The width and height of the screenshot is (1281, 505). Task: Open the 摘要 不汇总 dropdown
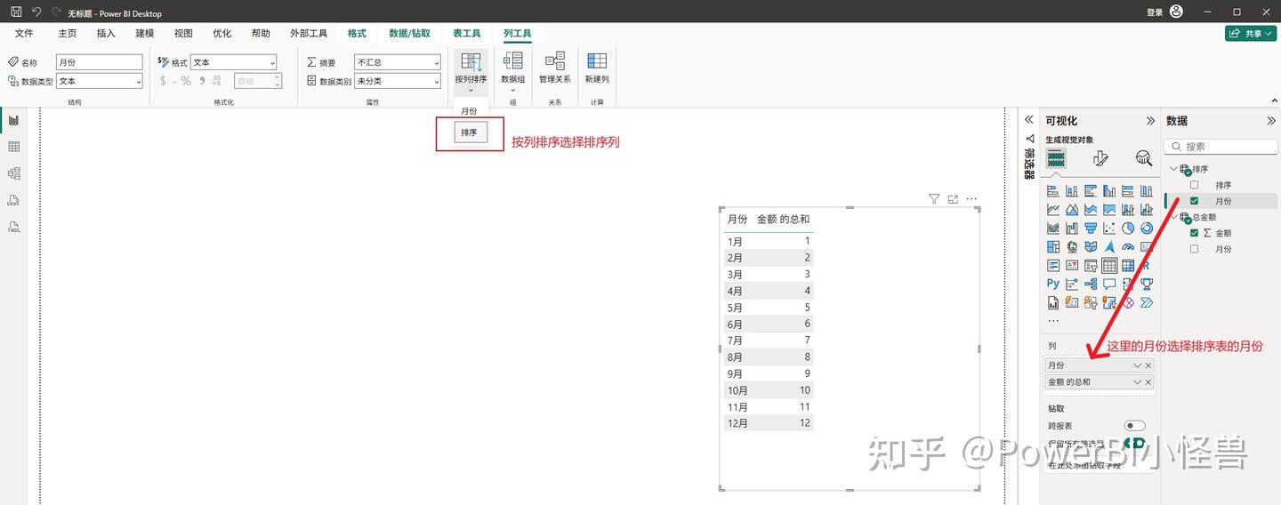[x=398, y=62]
